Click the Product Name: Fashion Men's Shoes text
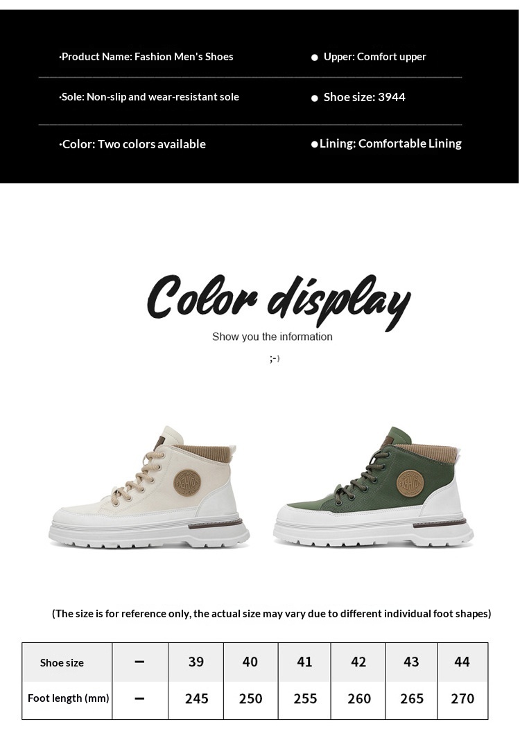 (146, 57)
